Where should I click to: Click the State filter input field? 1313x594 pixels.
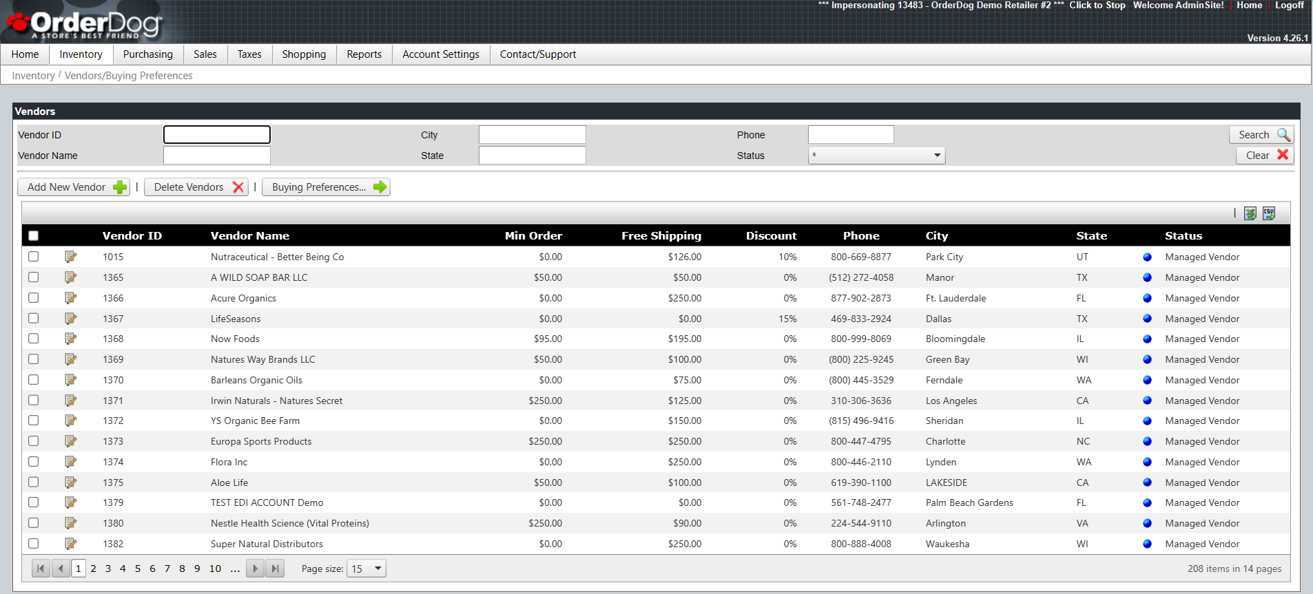533,156
